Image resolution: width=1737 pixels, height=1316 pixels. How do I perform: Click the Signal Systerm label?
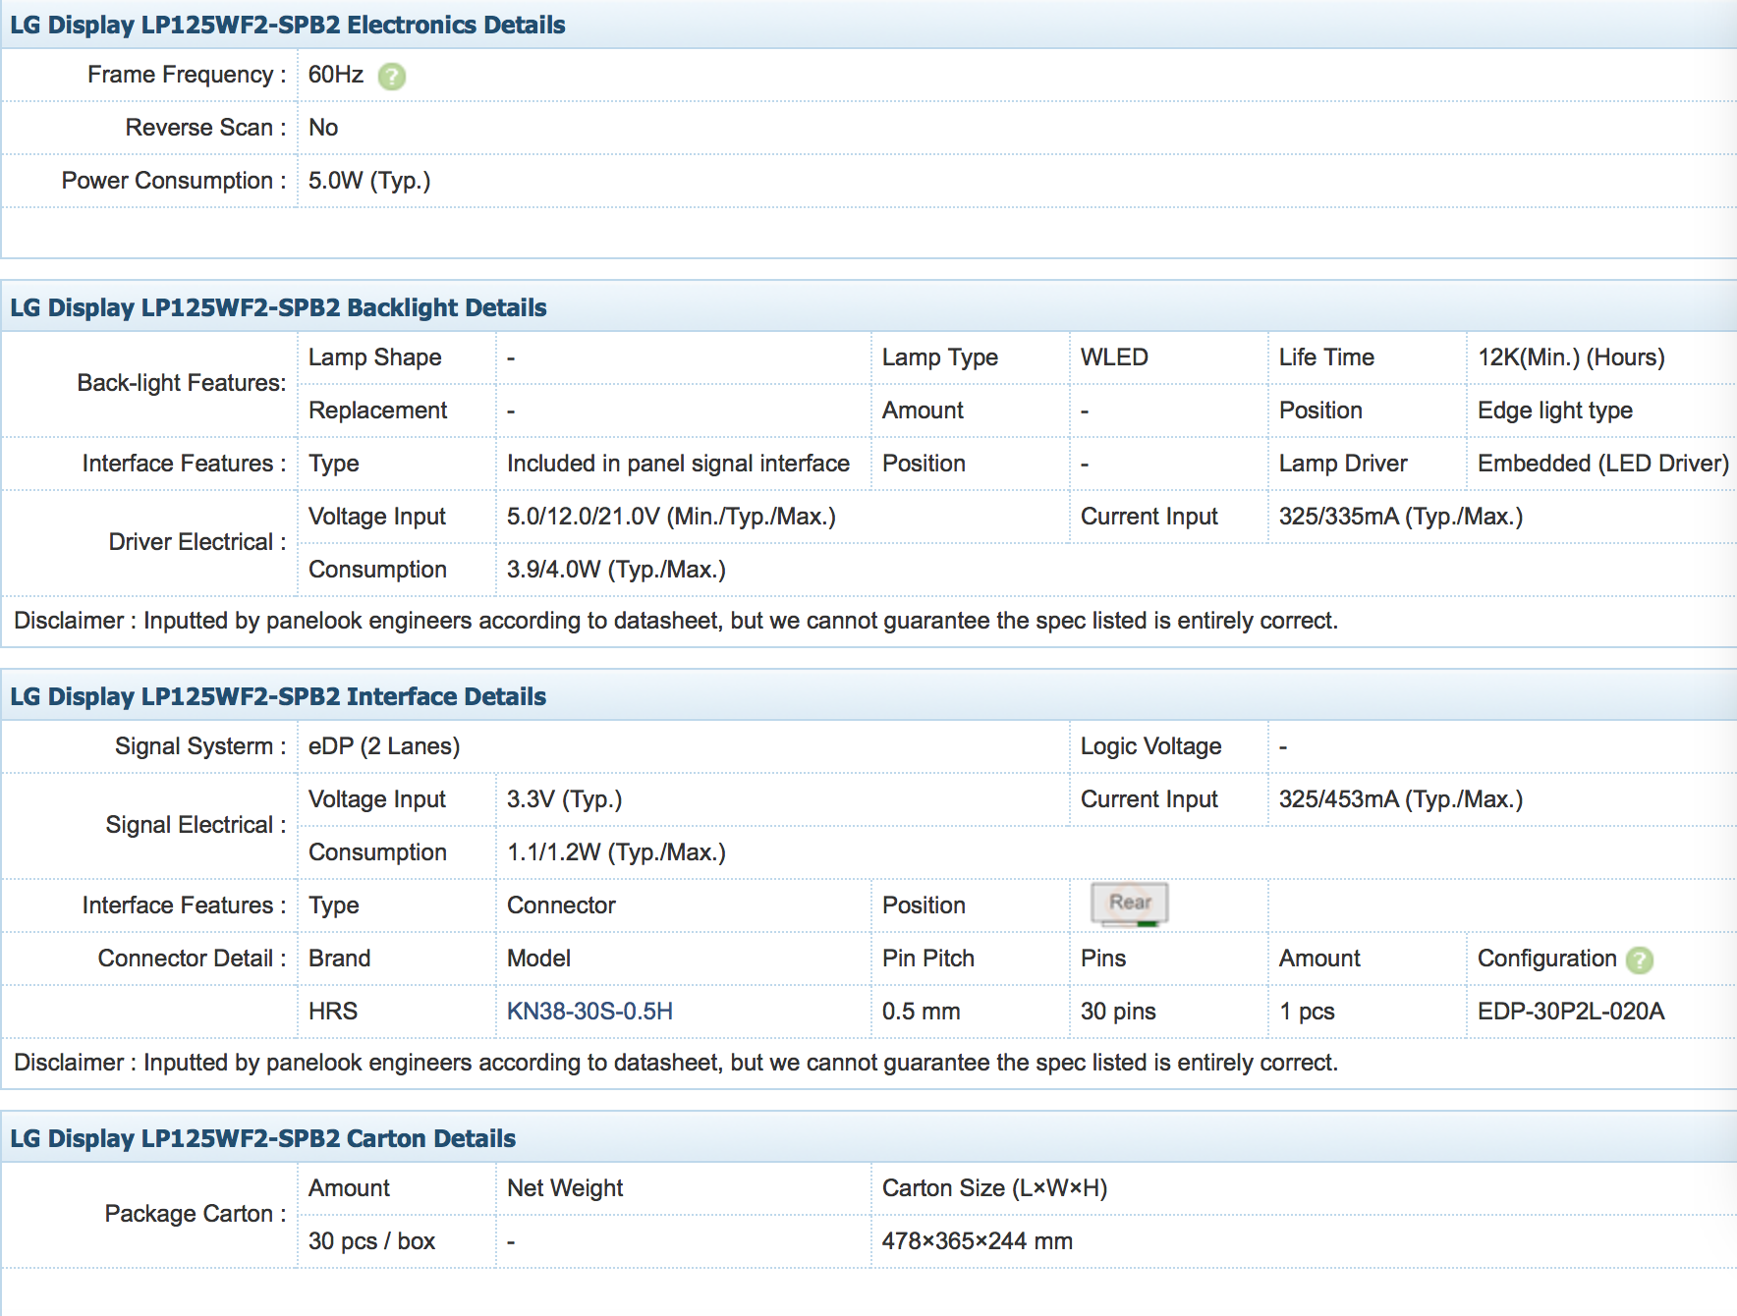click(200, 746)
